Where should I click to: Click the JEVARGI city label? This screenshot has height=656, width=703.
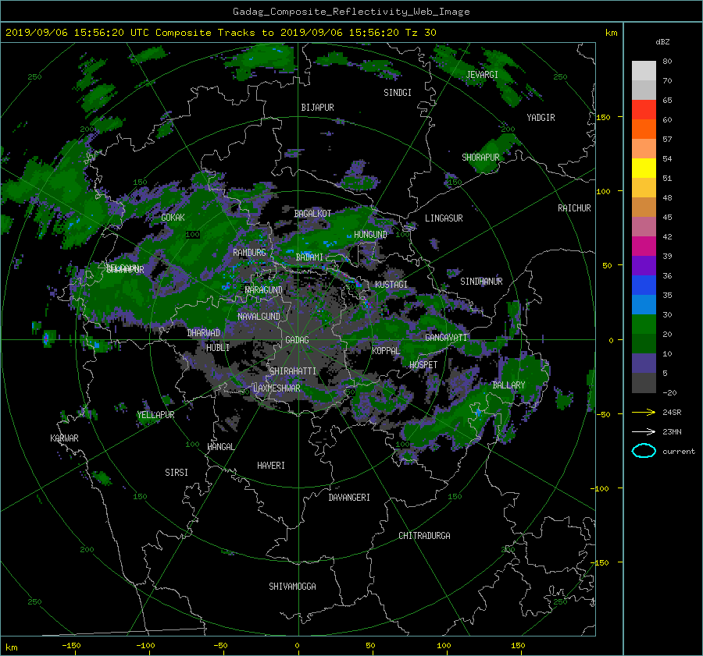click(x=482, y=75)
